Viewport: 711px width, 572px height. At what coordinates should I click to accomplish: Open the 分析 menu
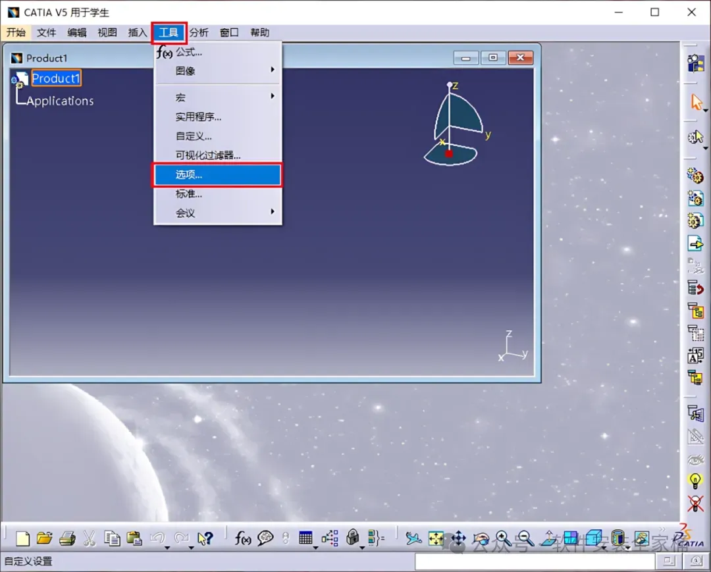click(x=199, y=32)
